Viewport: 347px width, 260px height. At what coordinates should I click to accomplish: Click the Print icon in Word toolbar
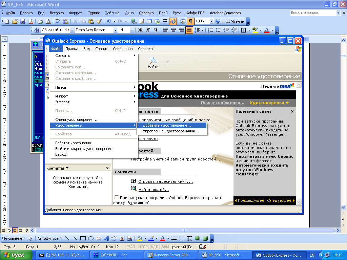coord(40,21)
